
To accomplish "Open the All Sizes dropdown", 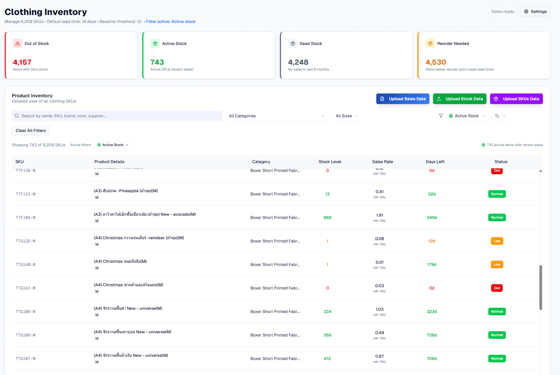I will 347,116.
